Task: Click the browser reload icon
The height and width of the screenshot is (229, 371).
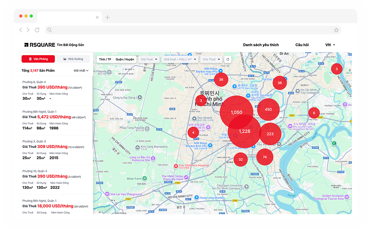Action: tap(37, 30)
